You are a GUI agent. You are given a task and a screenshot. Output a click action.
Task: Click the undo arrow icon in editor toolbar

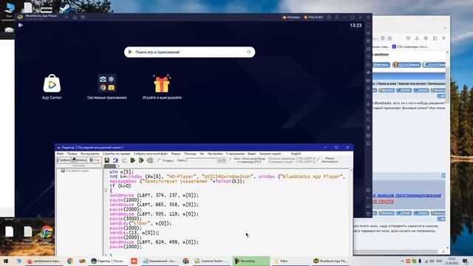115,160
